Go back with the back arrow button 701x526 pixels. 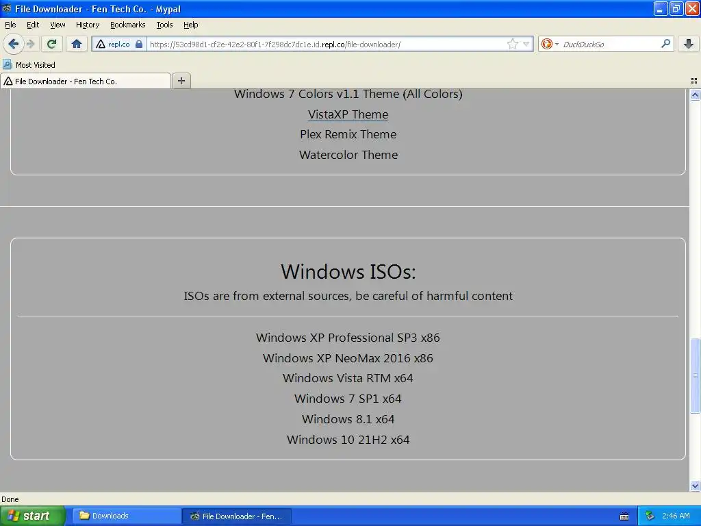point(13,44)
